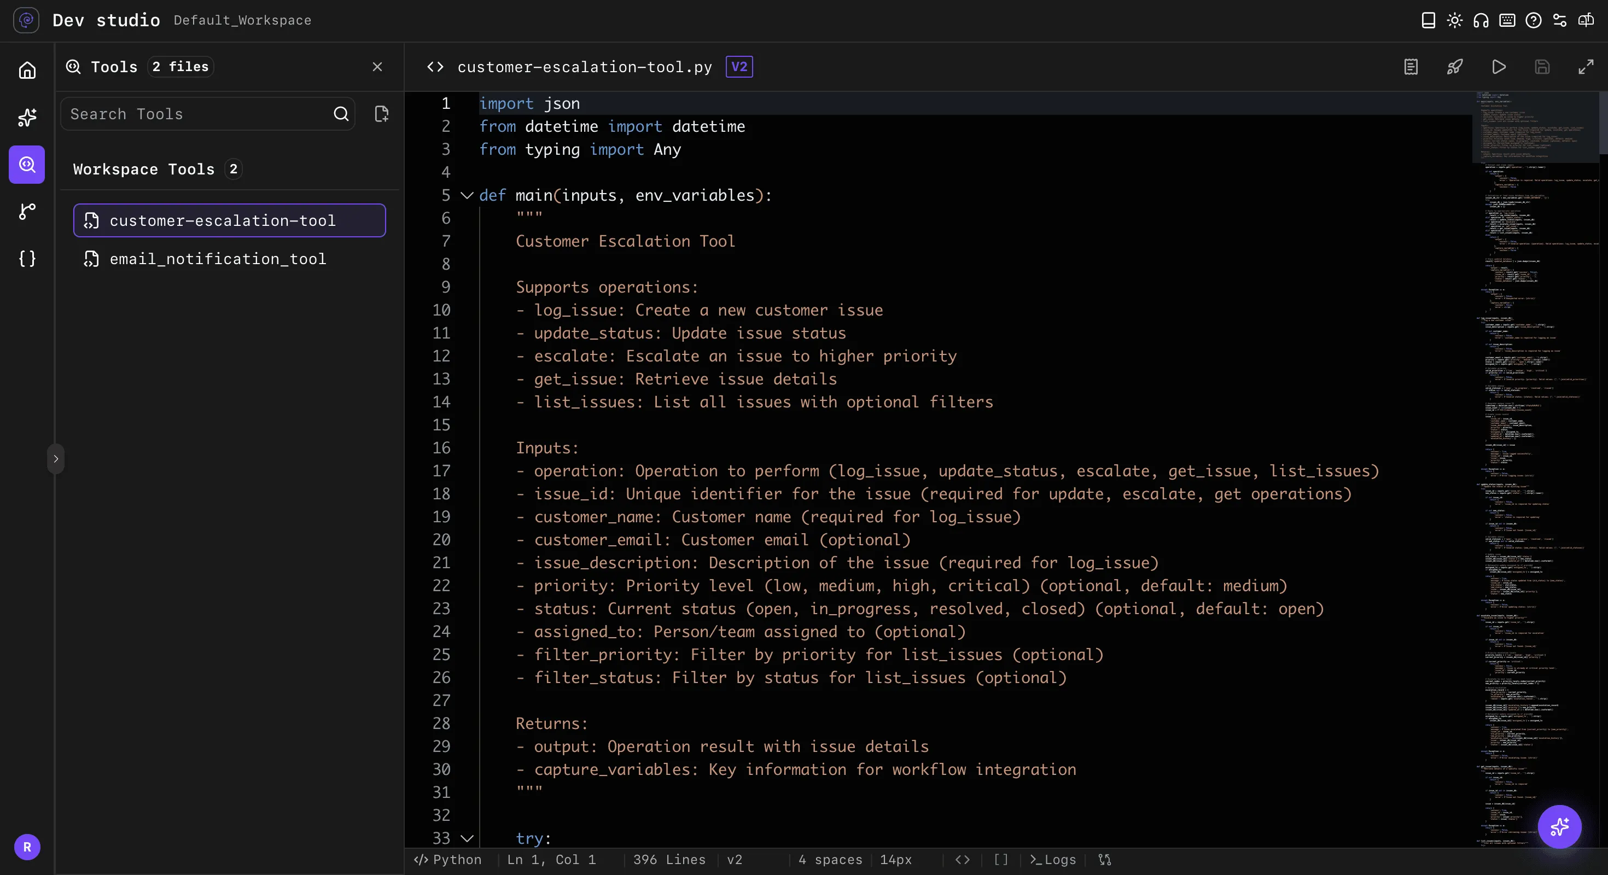Click line number 17 in gutter
Image resolution: width=1608 pixels, height=875 pixels.
pyautogui.click(x=441, y=471)
